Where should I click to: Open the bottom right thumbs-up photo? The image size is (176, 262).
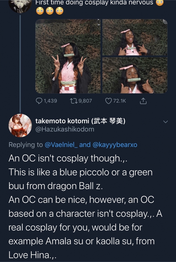[135, 75]
